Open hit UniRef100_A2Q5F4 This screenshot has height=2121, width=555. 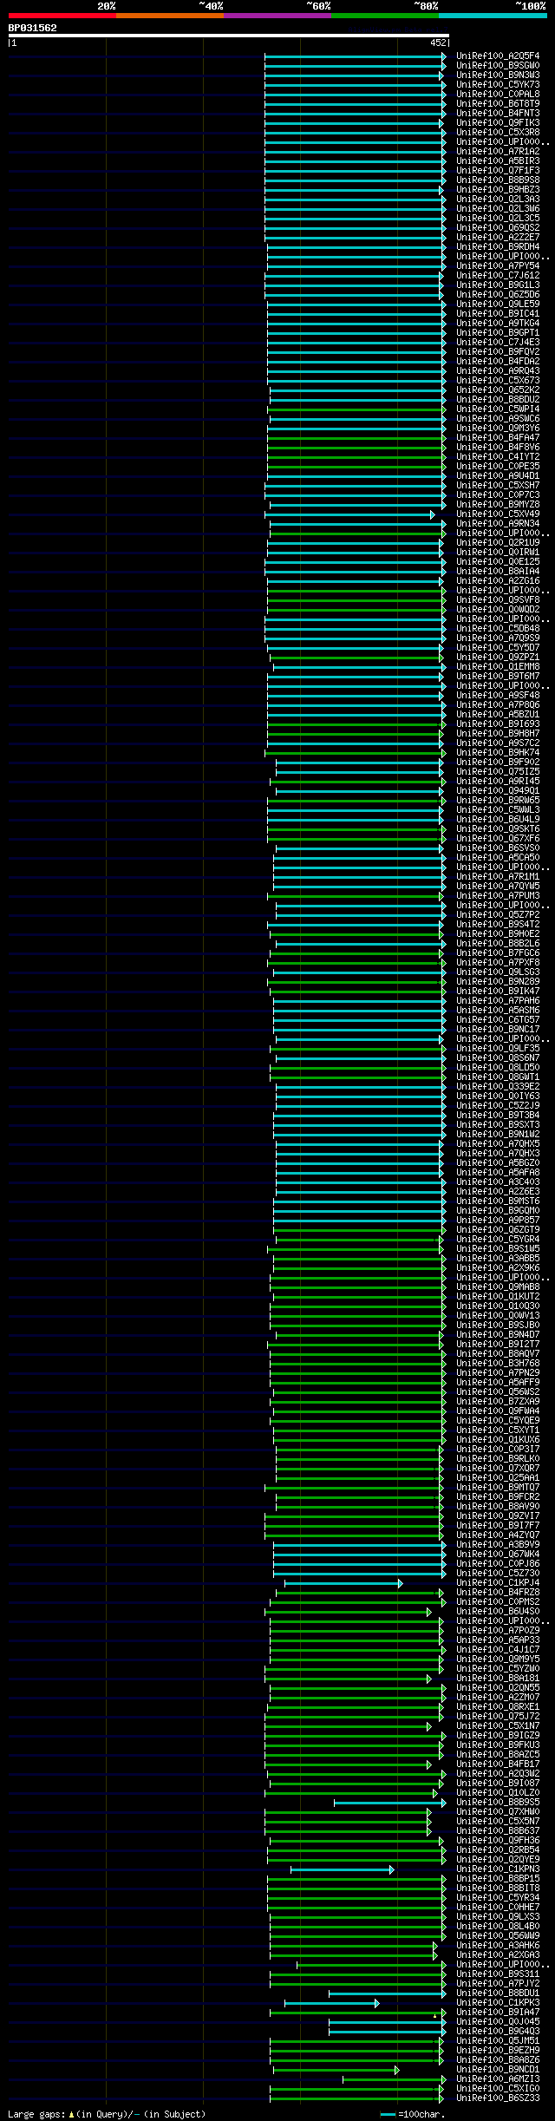click(498, 56)
